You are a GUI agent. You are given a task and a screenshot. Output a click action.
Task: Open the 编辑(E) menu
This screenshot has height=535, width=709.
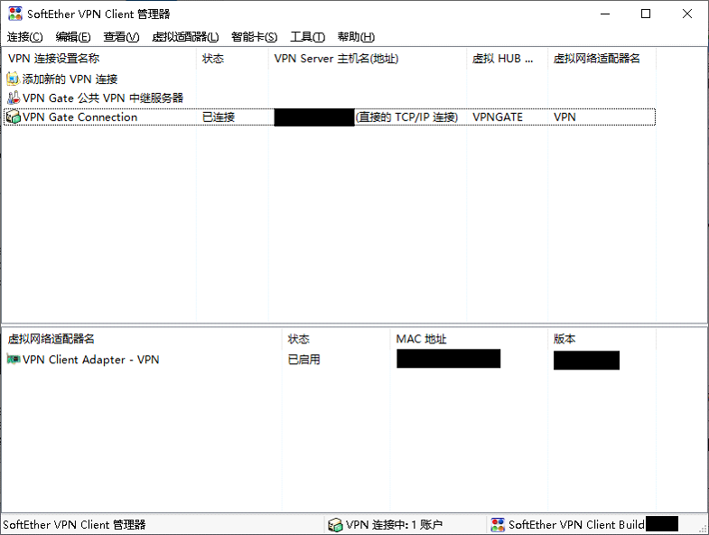tap(73, 37)
